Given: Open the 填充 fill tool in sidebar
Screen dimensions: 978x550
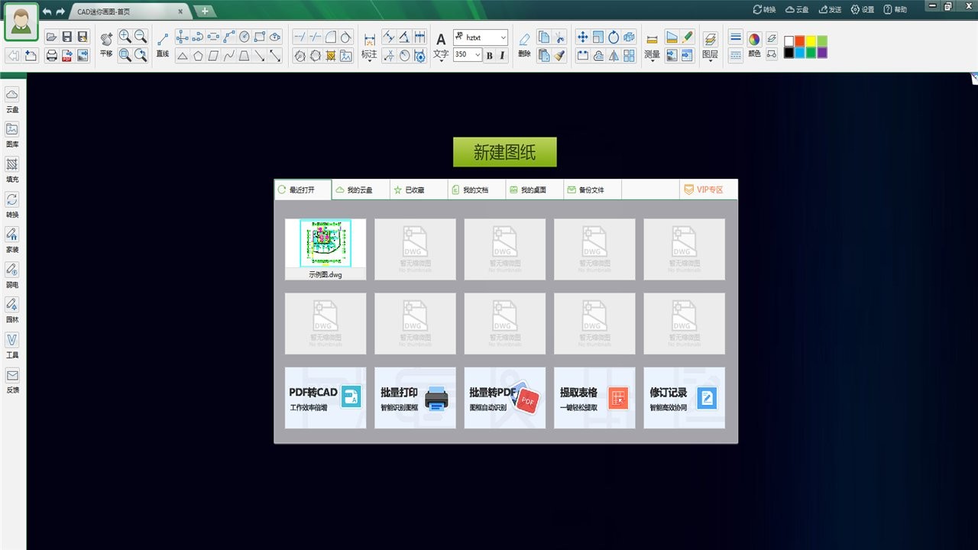Looking at the screenshot, I should click(x=12, y=170).
